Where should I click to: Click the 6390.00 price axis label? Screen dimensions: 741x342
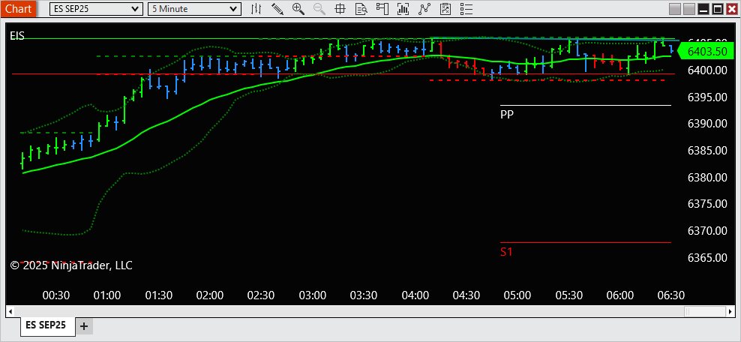707,124
